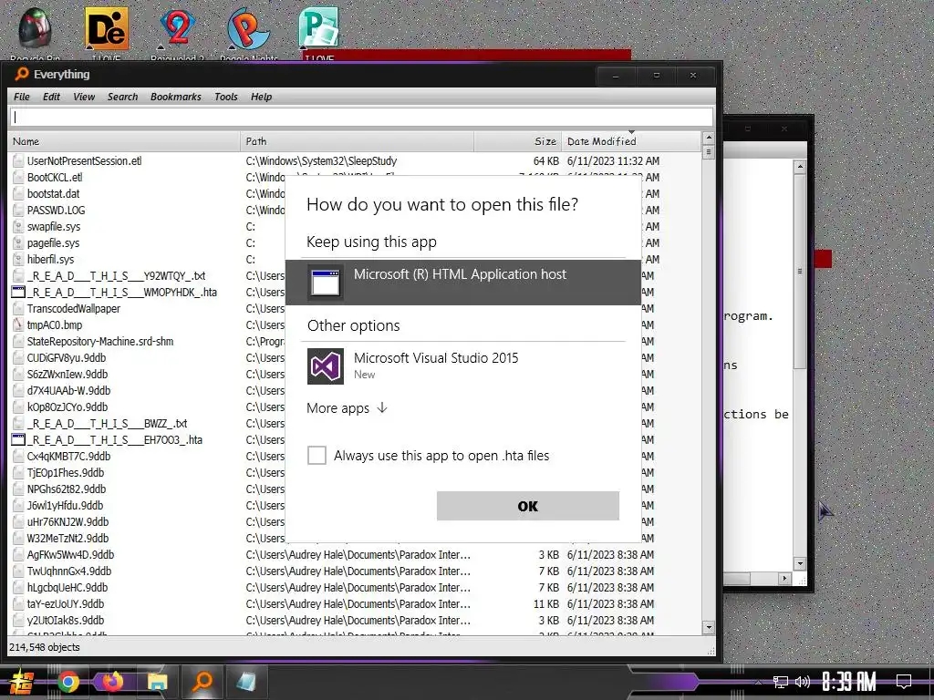This screenshot has height=700, width=934.
Task: Open the File menu
Action: point(22,97)
